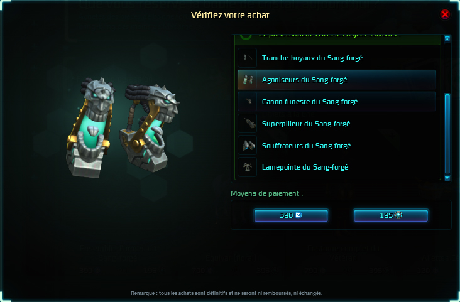Screen dimensions: 460x302
Task: Select the Tranche-boyaux du Sang-forgé entry
Action: point(337,58)
